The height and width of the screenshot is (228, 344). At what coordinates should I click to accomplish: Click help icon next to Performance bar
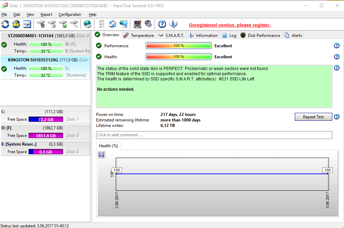[x=336, y=46]
